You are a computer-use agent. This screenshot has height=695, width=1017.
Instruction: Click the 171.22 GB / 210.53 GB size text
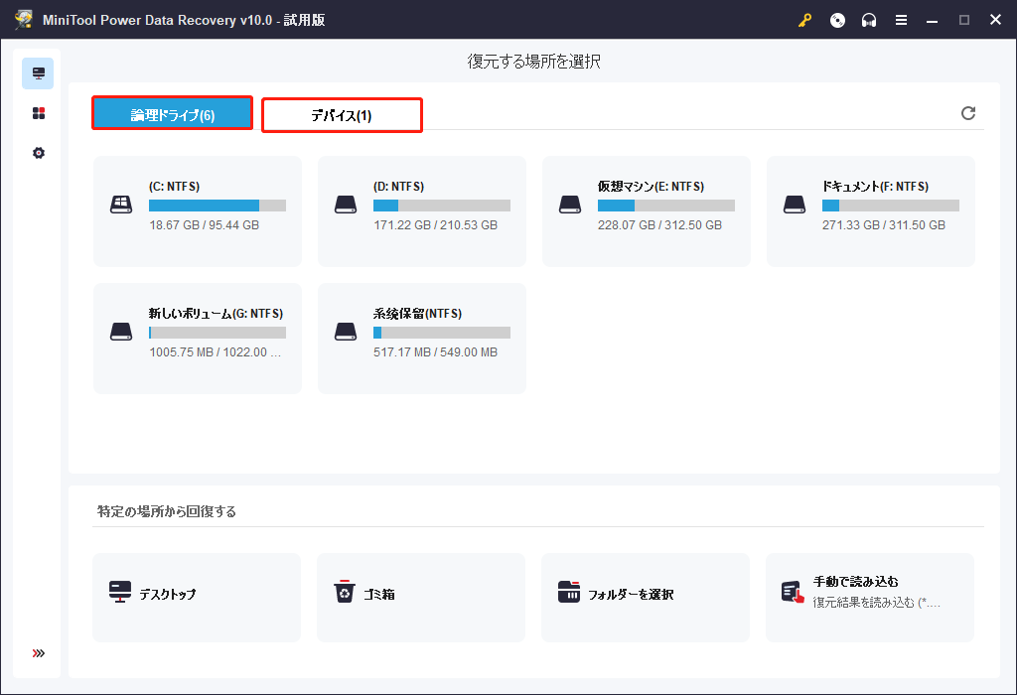[435, 225]
